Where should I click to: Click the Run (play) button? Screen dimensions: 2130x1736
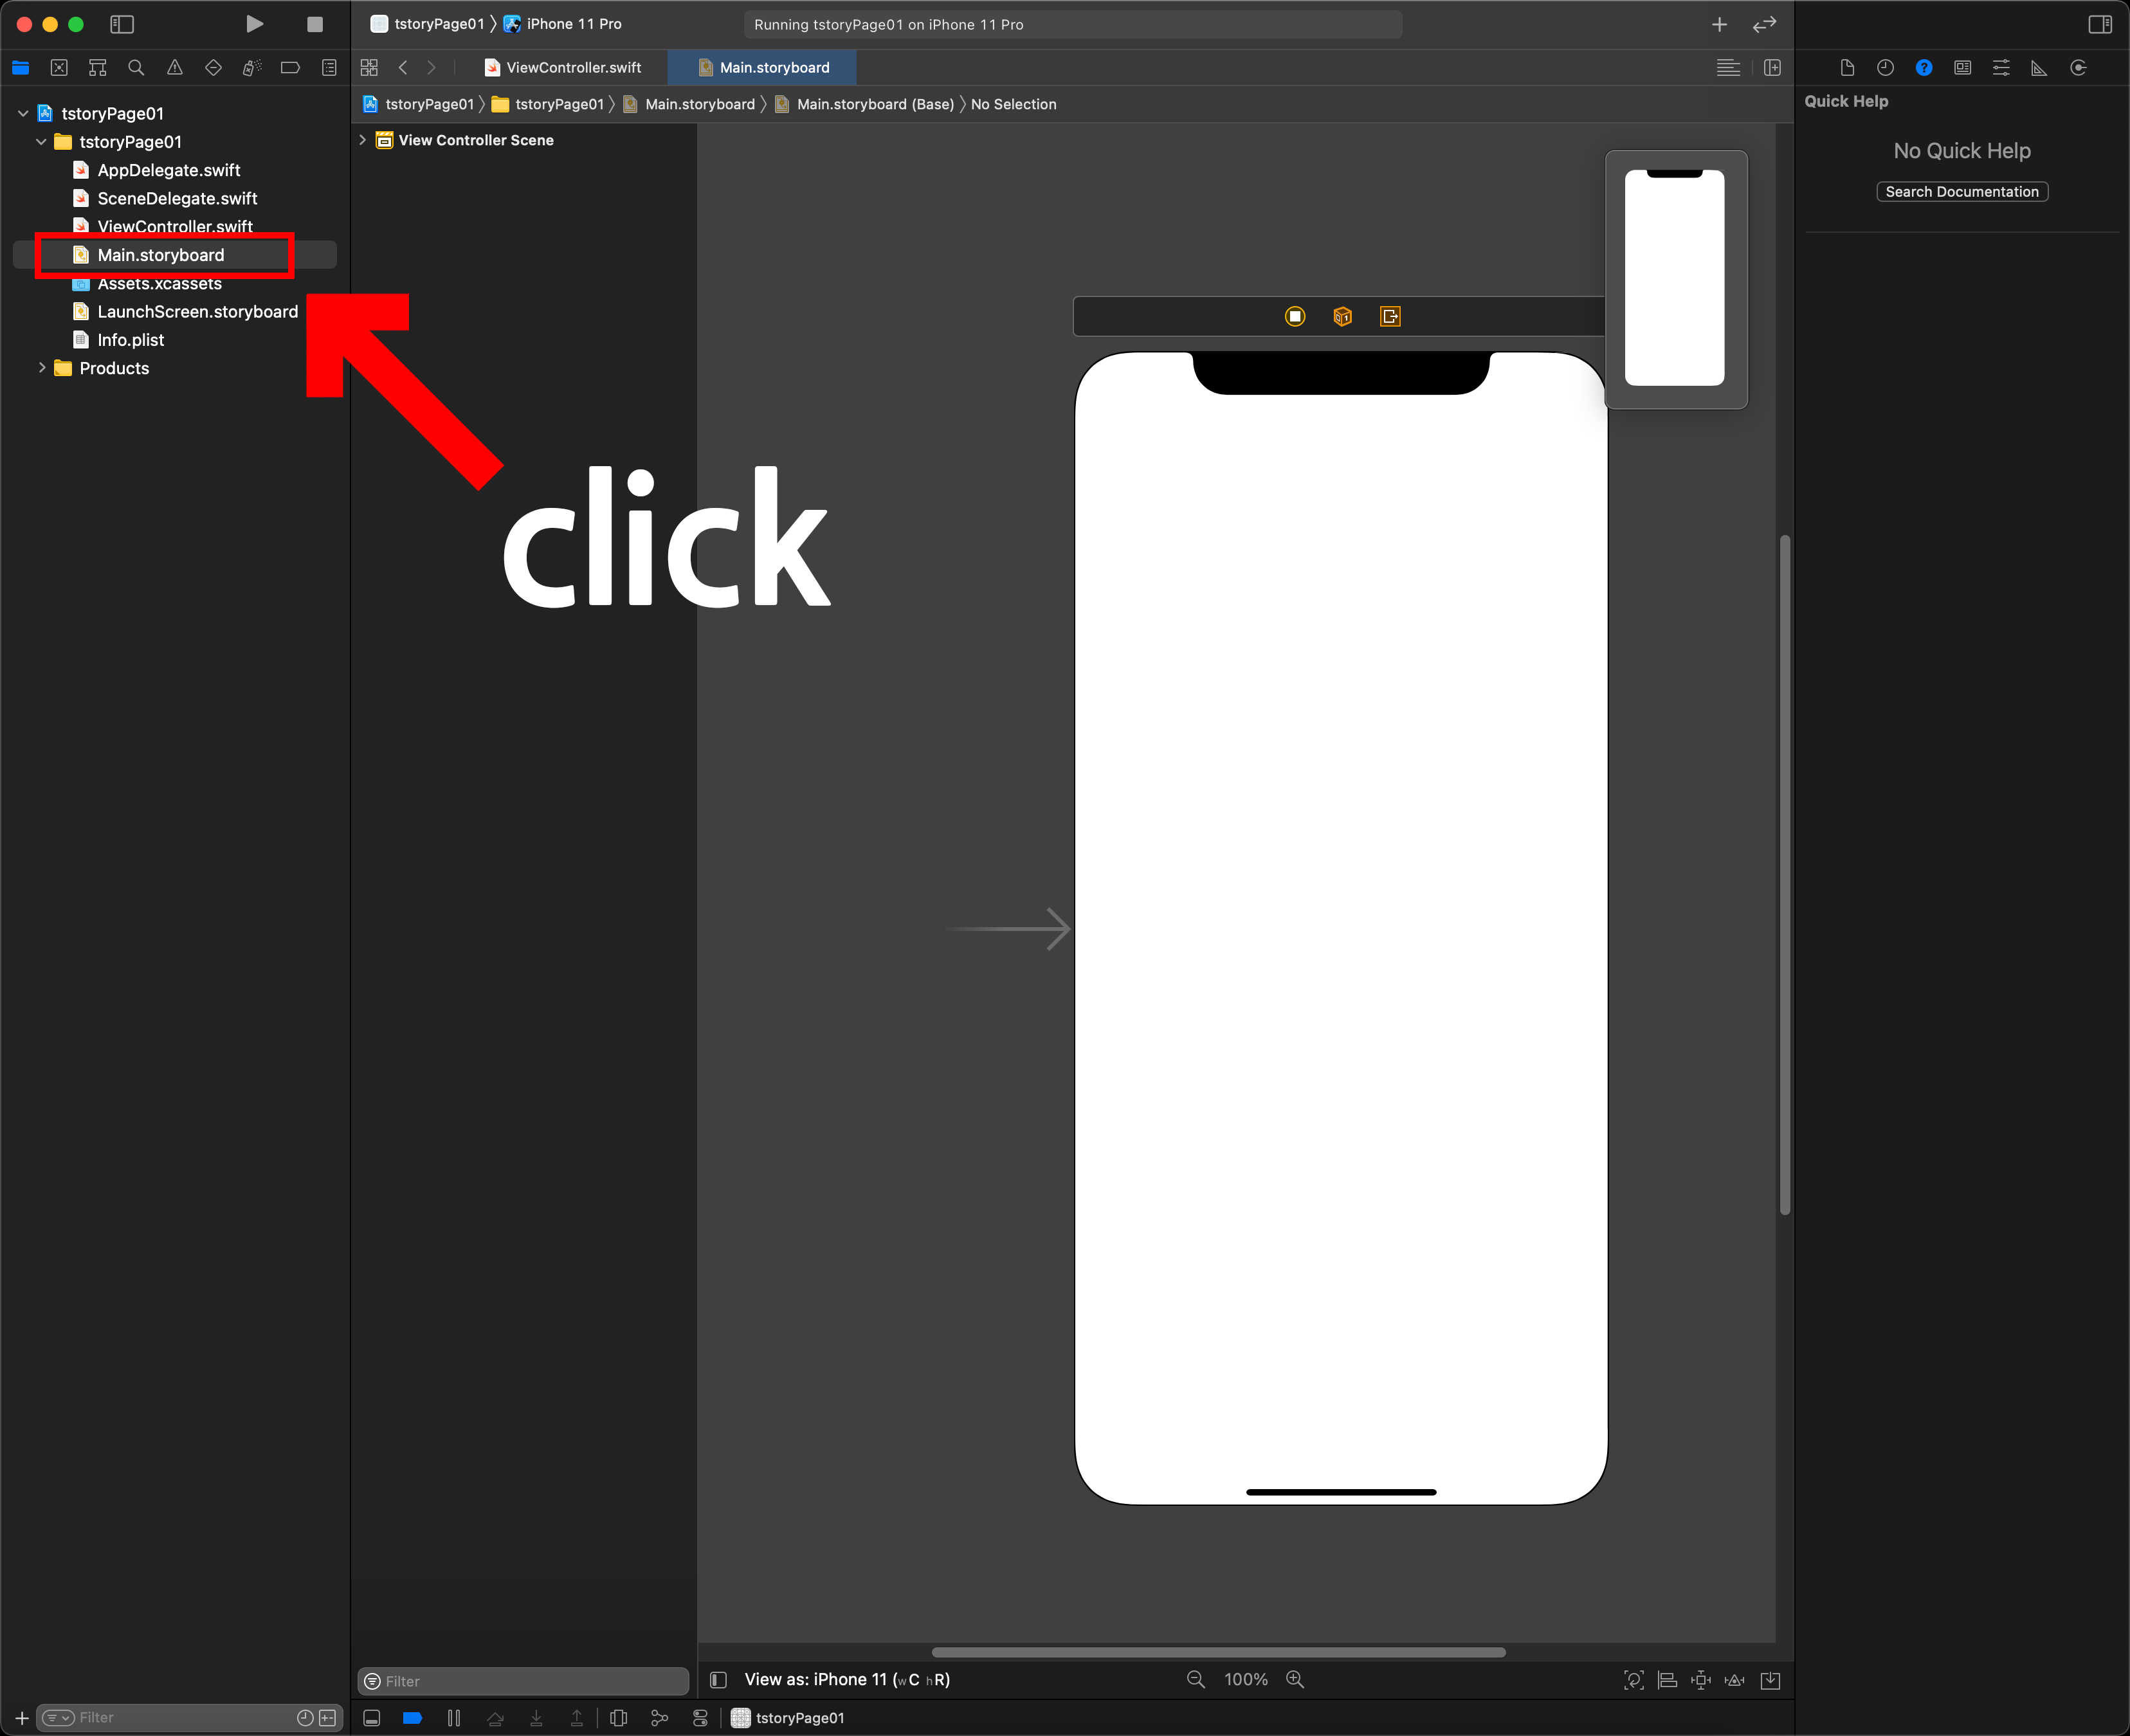coord(254,24)
